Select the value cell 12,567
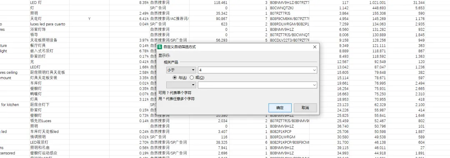This screenshot has width=450, height=158. (342, 62)
